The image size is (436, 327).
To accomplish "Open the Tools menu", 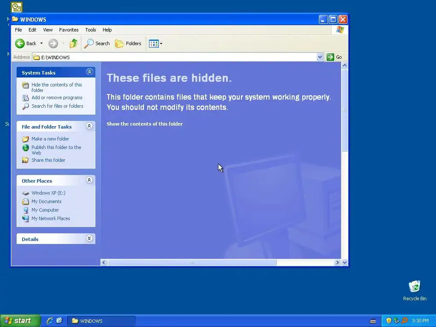I will pos(90,30).
